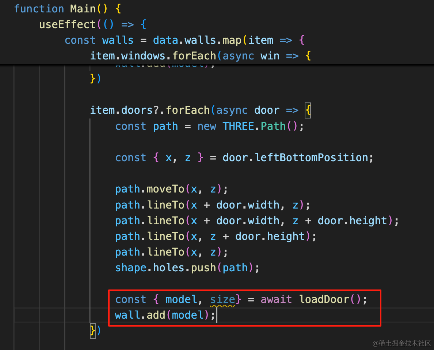Click the 'THREE' identifier
Screen dimensions: 434x350
pos(238,126)
